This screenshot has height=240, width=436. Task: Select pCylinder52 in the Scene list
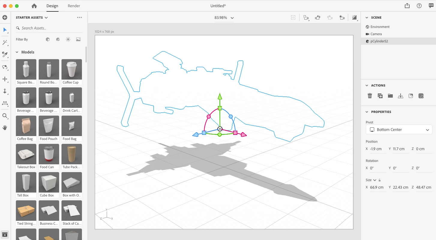(x=398, y=41)
